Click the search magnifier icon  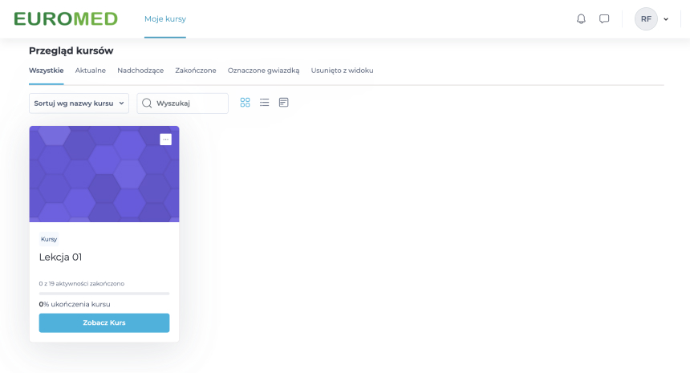coord(147,103)
